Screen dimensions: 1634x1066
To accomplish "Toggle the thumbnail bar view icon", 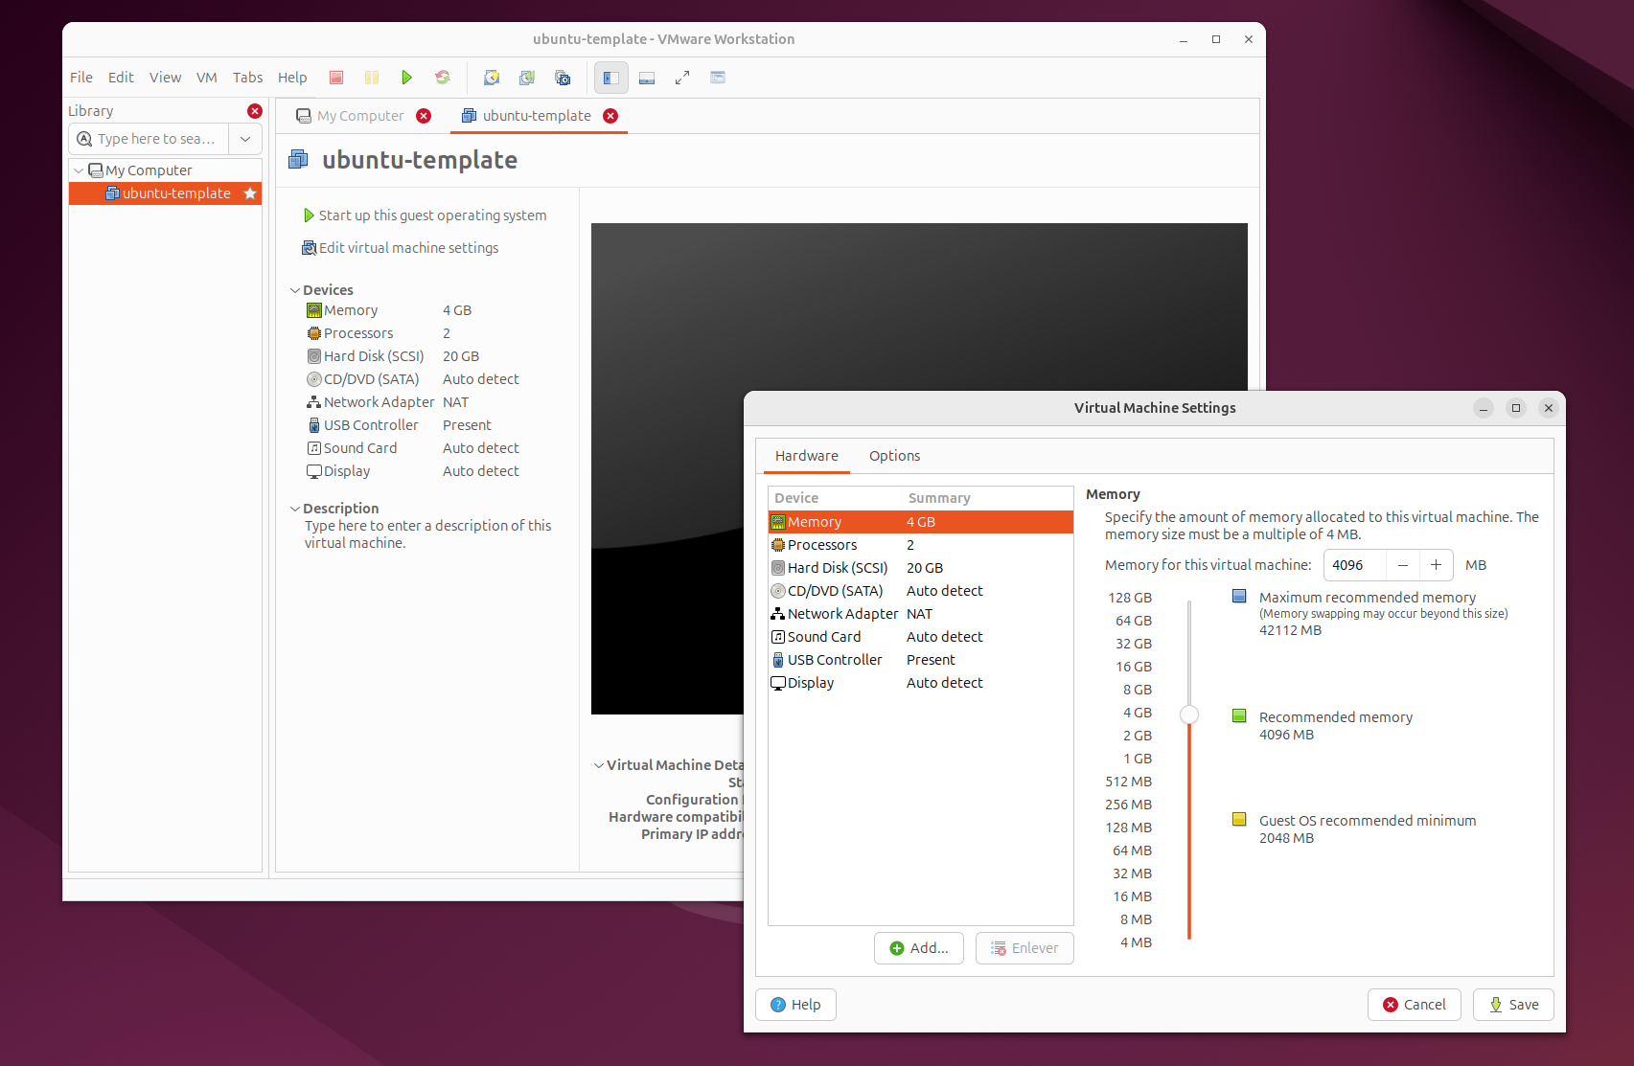I will point(647,78).
